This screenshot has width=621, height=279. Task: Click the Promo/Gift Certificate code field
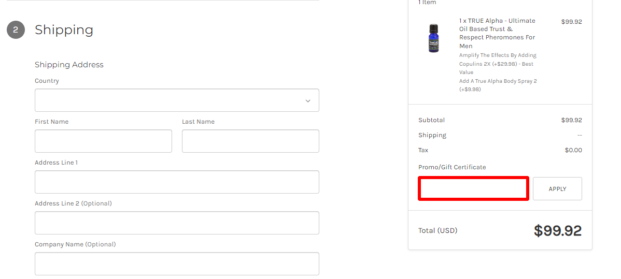pyautogui.click(x=473, y=189)
